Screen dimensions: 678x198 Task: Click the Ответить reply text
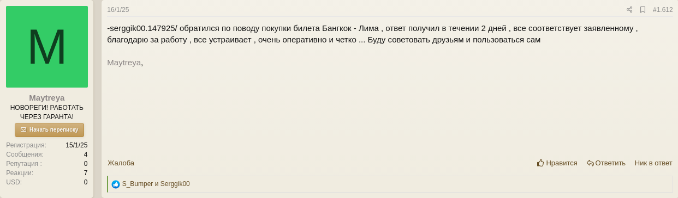(610, 163)
